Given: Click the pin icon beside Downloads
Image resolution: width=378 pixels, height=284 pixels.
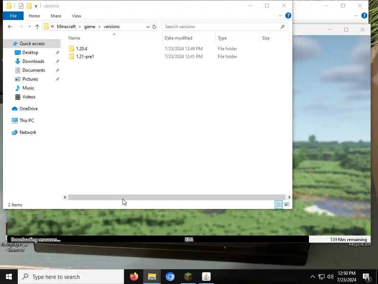Looking at the screenshot, I should point(57,61).
